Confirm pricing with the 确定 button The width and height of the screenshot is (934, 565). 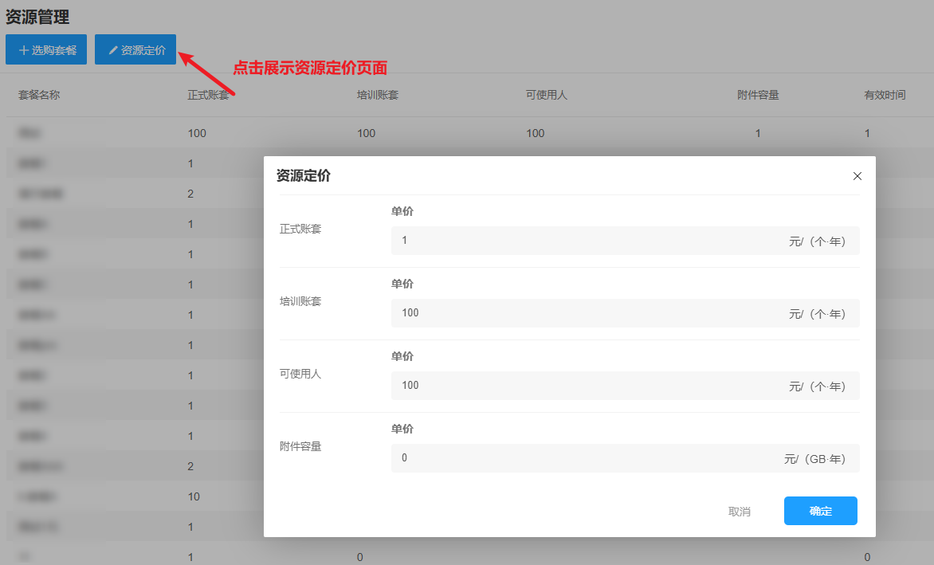click(820, 511)
